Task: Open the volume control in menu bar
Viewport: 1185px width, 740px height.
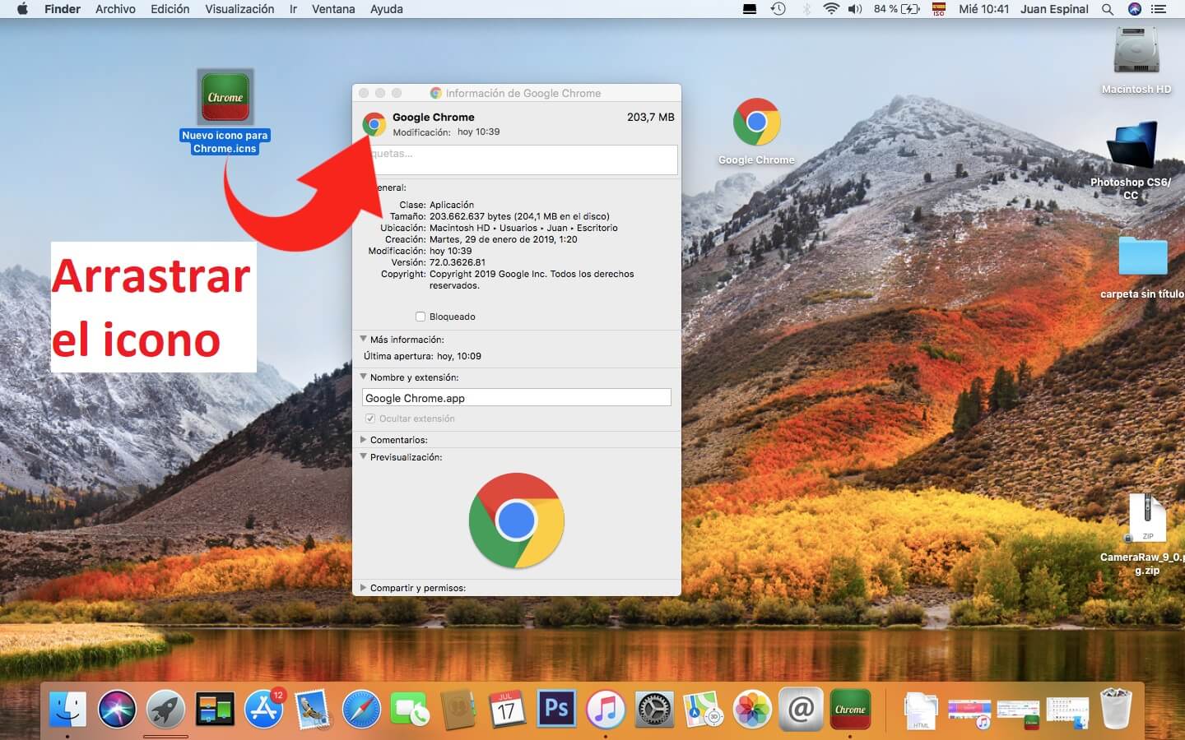Action: coord(855,9)
